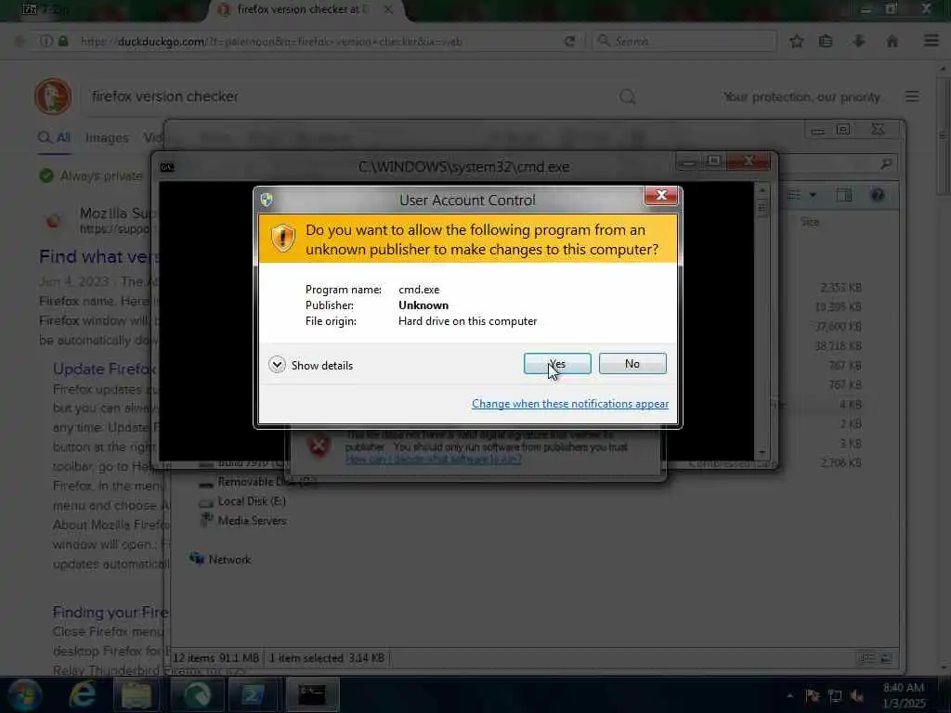Click Yes in User Account Control dialog
The image size is (951, 713).
[557, 364]
